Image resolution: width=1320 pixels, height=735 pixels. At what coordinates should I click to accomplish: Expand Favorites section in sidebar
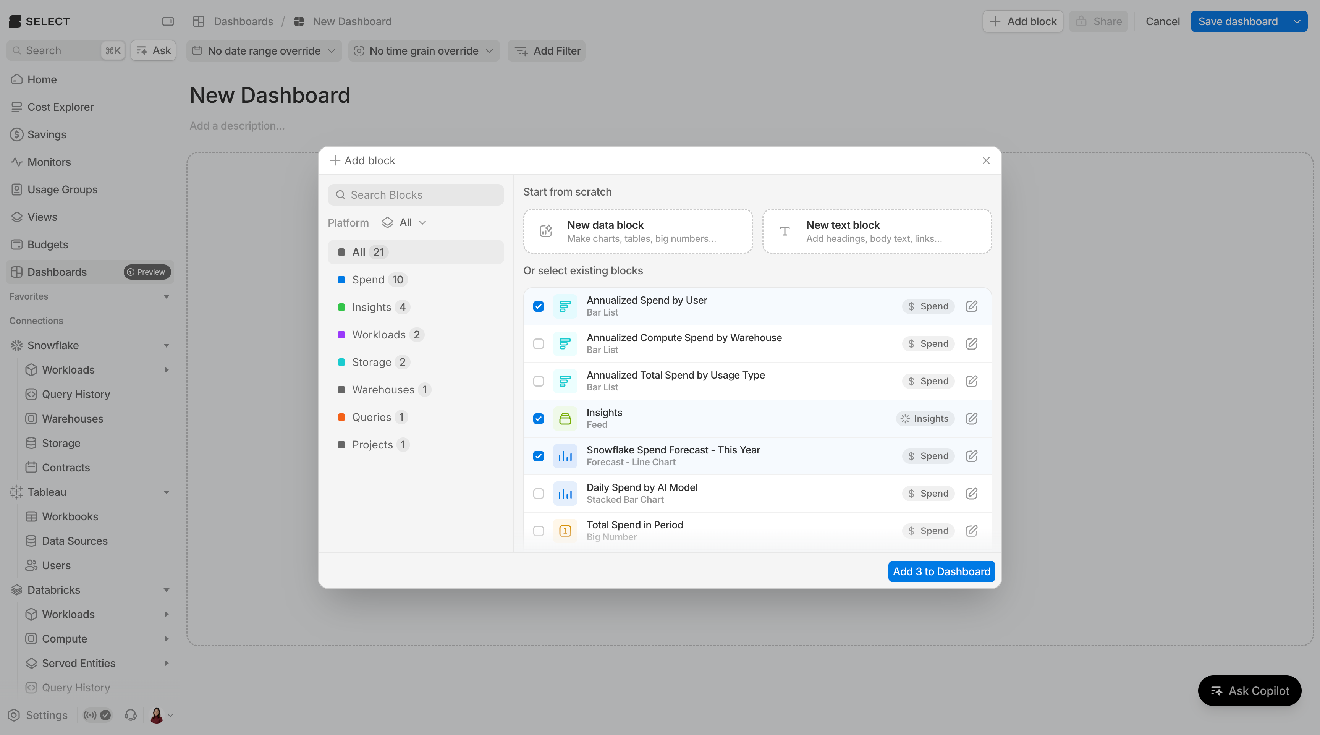[166, 296]
